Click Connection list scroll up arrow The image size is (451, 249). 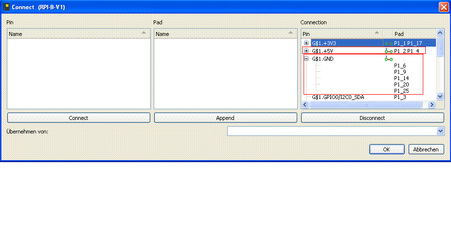(x=440, y=33)
